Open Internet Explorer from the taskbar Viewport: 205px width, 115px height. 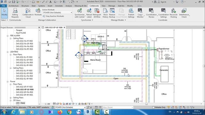(13, 112)
